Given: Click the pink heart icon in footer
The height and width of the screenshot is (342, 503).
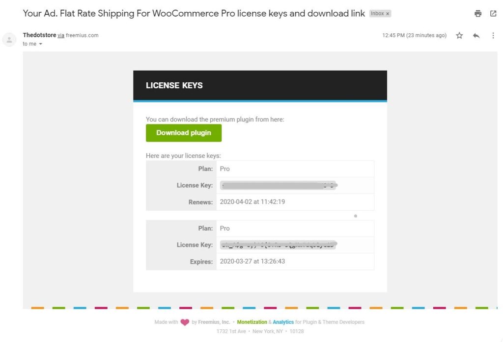Looking at the screenshot, I should [x=185, y=322].
